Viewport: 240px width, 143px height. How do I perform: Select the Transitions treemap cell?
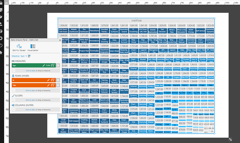point(94,31)
